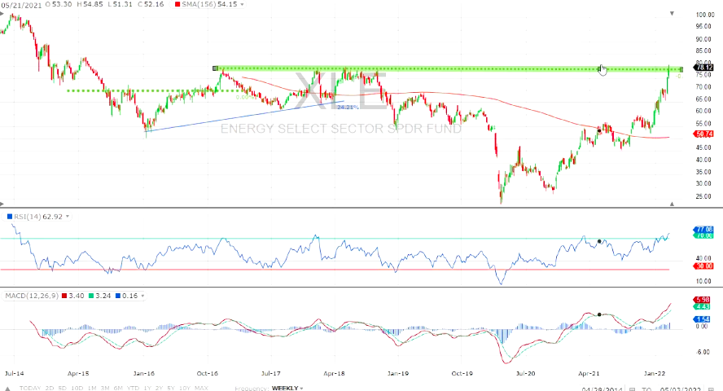The image size is (723, 391).
Task: Click the red 50.74 SMA value tag
Action: coord(703,134)
